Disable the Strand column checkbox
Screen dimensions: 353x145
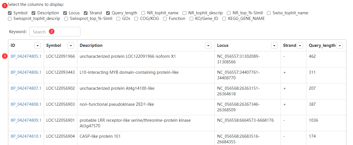(x=86, y=13)
